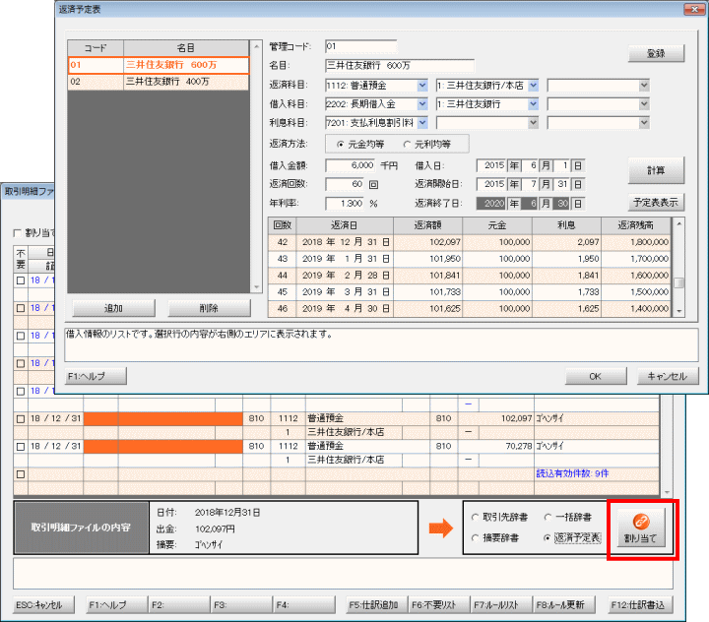
Task: Click the 返済回数 60 field
Action: tap(345, 184)
